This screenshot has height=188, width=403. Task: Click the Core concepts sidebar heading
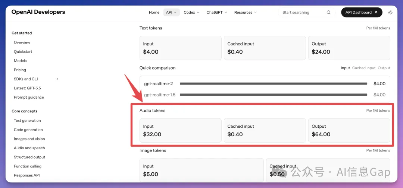(x=25, y=111)
